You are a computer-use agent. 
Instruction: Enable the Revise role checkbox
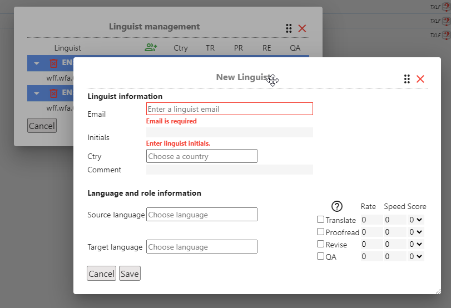pos(320,244)
